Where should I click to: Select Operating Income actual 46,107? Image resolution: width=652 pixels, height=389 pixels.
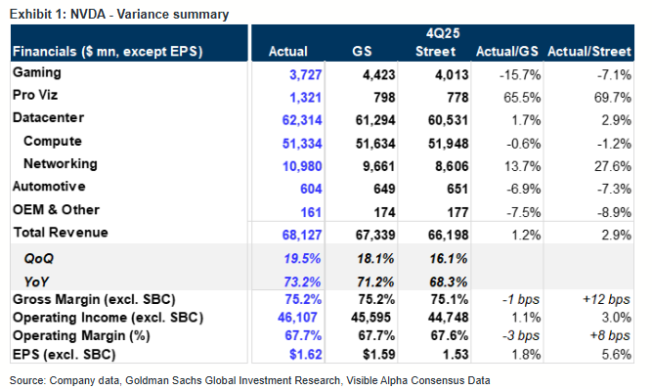point(297,318)
